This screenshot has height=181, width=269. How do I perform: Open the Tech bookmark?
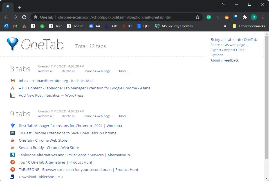coord(56,26)
